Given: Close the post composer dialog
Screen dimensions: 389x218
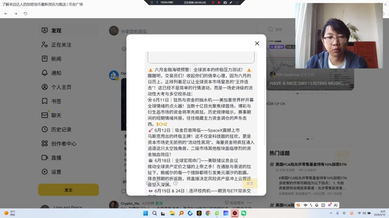Looking at the screenshot, I should [x=257, y=44].
